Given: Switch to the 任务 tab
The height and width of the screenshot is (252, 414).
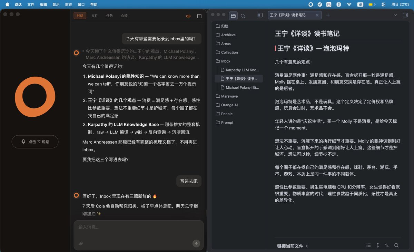Looking at the screenshot, I should [109, 16].
